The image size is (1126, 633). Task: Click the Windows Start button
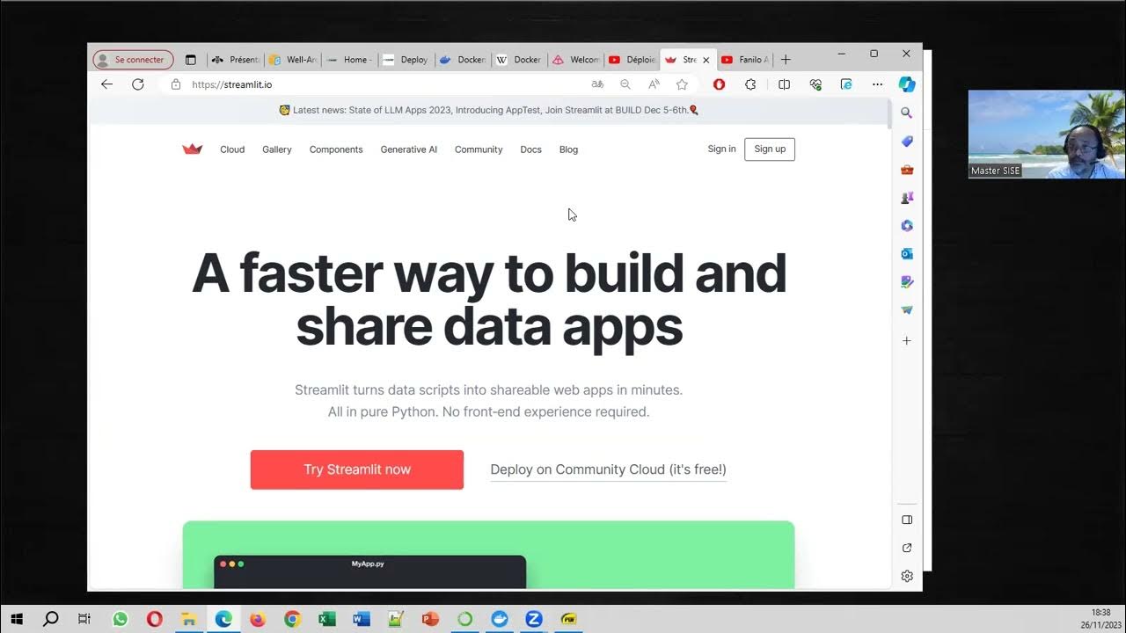click(17, 619)
